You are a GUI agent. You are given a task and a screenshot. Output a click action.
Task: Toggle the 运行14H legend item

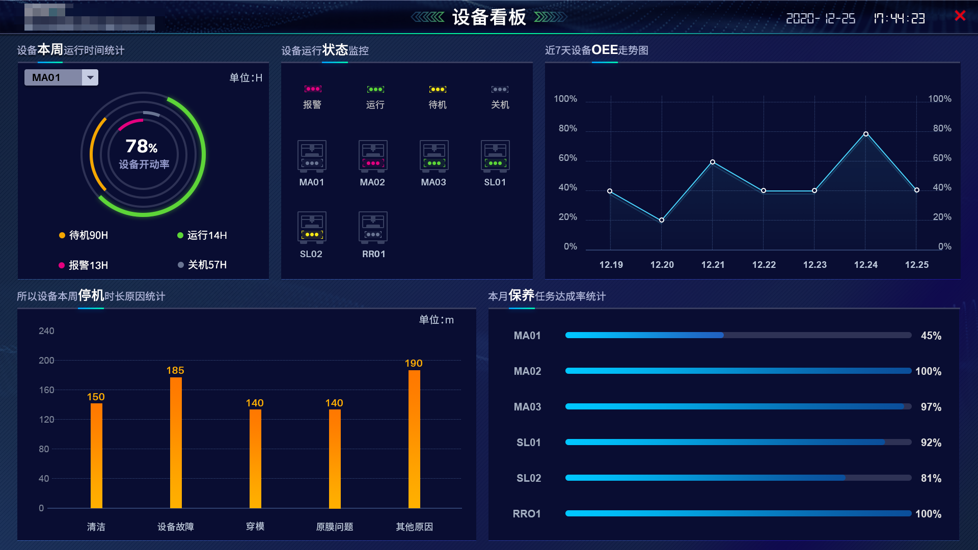click(x=202, y=235)
